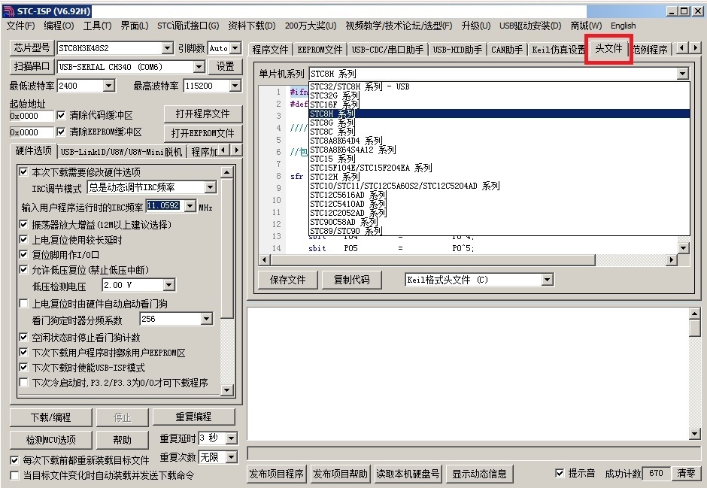The width and height of the screenshot is (707, 488).
Task: Click the STC-ISP title bar app icon
Action: point(8,11)
